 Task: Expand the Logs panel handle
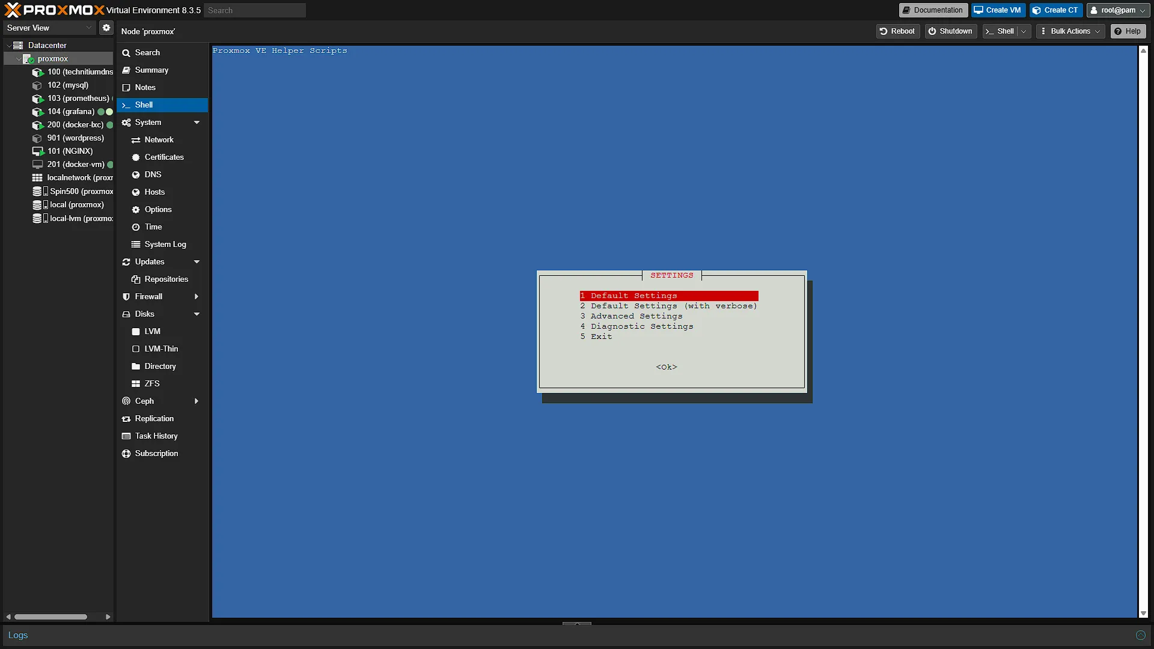[577, 624]
